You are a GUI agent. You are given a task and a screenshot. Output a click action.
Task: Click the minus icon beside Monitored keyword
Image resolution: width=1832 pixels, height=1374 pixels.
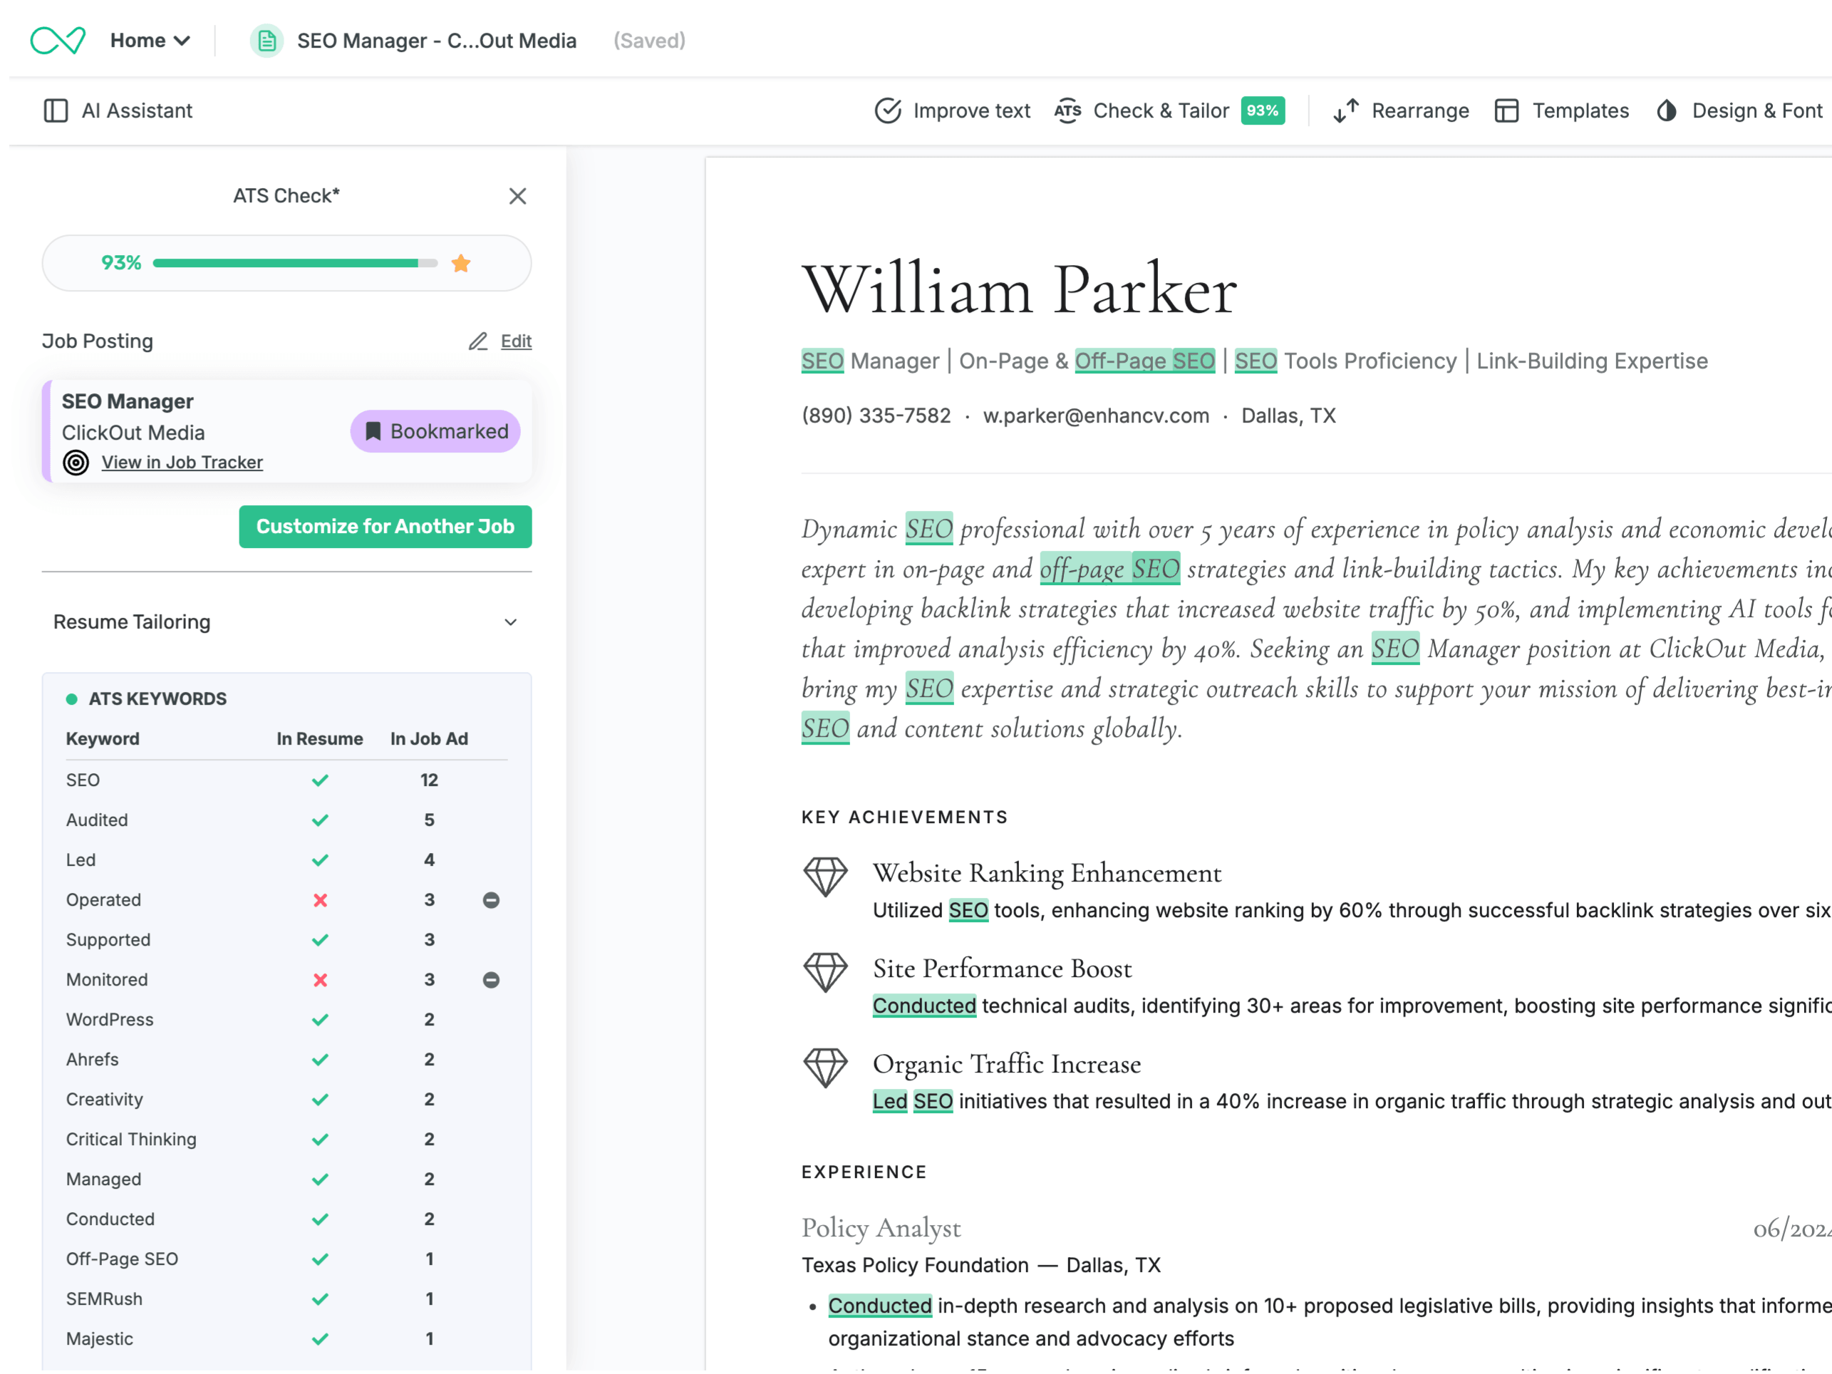tap(491, 980)
